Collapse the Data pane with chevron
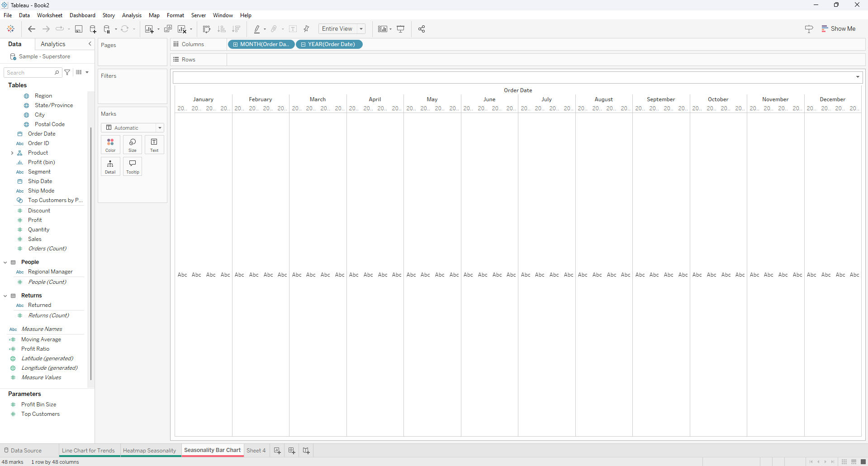The width and height of the screenshot is (868, 466). (x=90, y=44)
